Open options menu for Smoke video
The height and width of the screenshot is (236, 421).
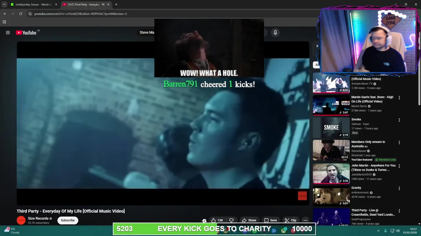pyautogui.click(x=399, y=120)
